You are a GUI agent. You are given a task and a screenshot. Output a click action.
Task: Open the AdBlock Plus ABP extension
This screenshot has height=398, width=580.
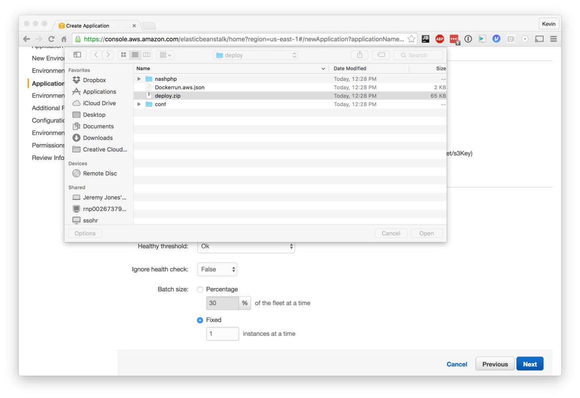point(440,39)
